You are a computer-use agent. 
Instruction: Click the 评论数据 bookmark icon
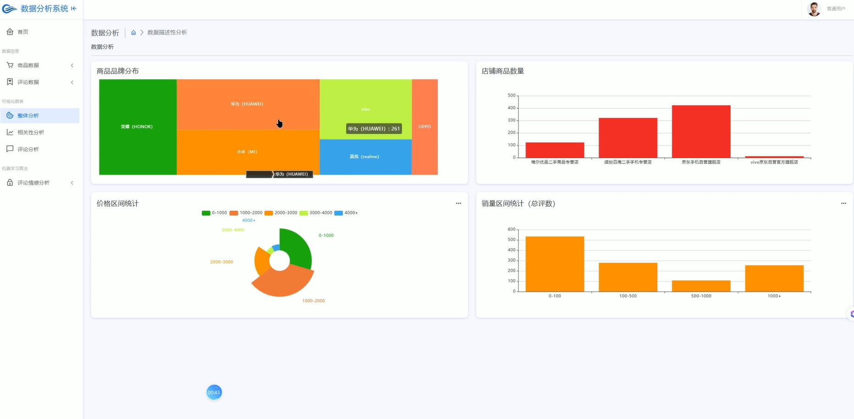point(10,82)
